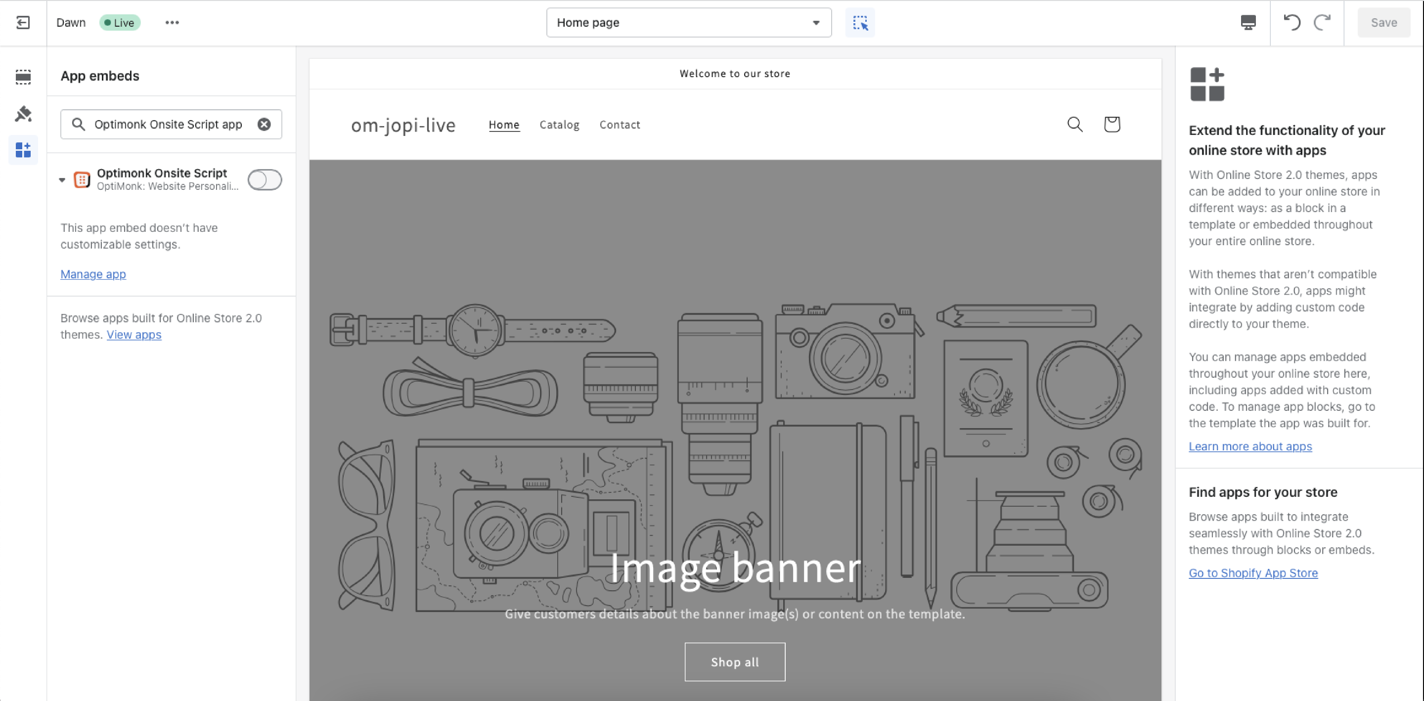Open the Sections sidebar icon
This screenshot has height=701, width=1424.
(x=23, y=77)
